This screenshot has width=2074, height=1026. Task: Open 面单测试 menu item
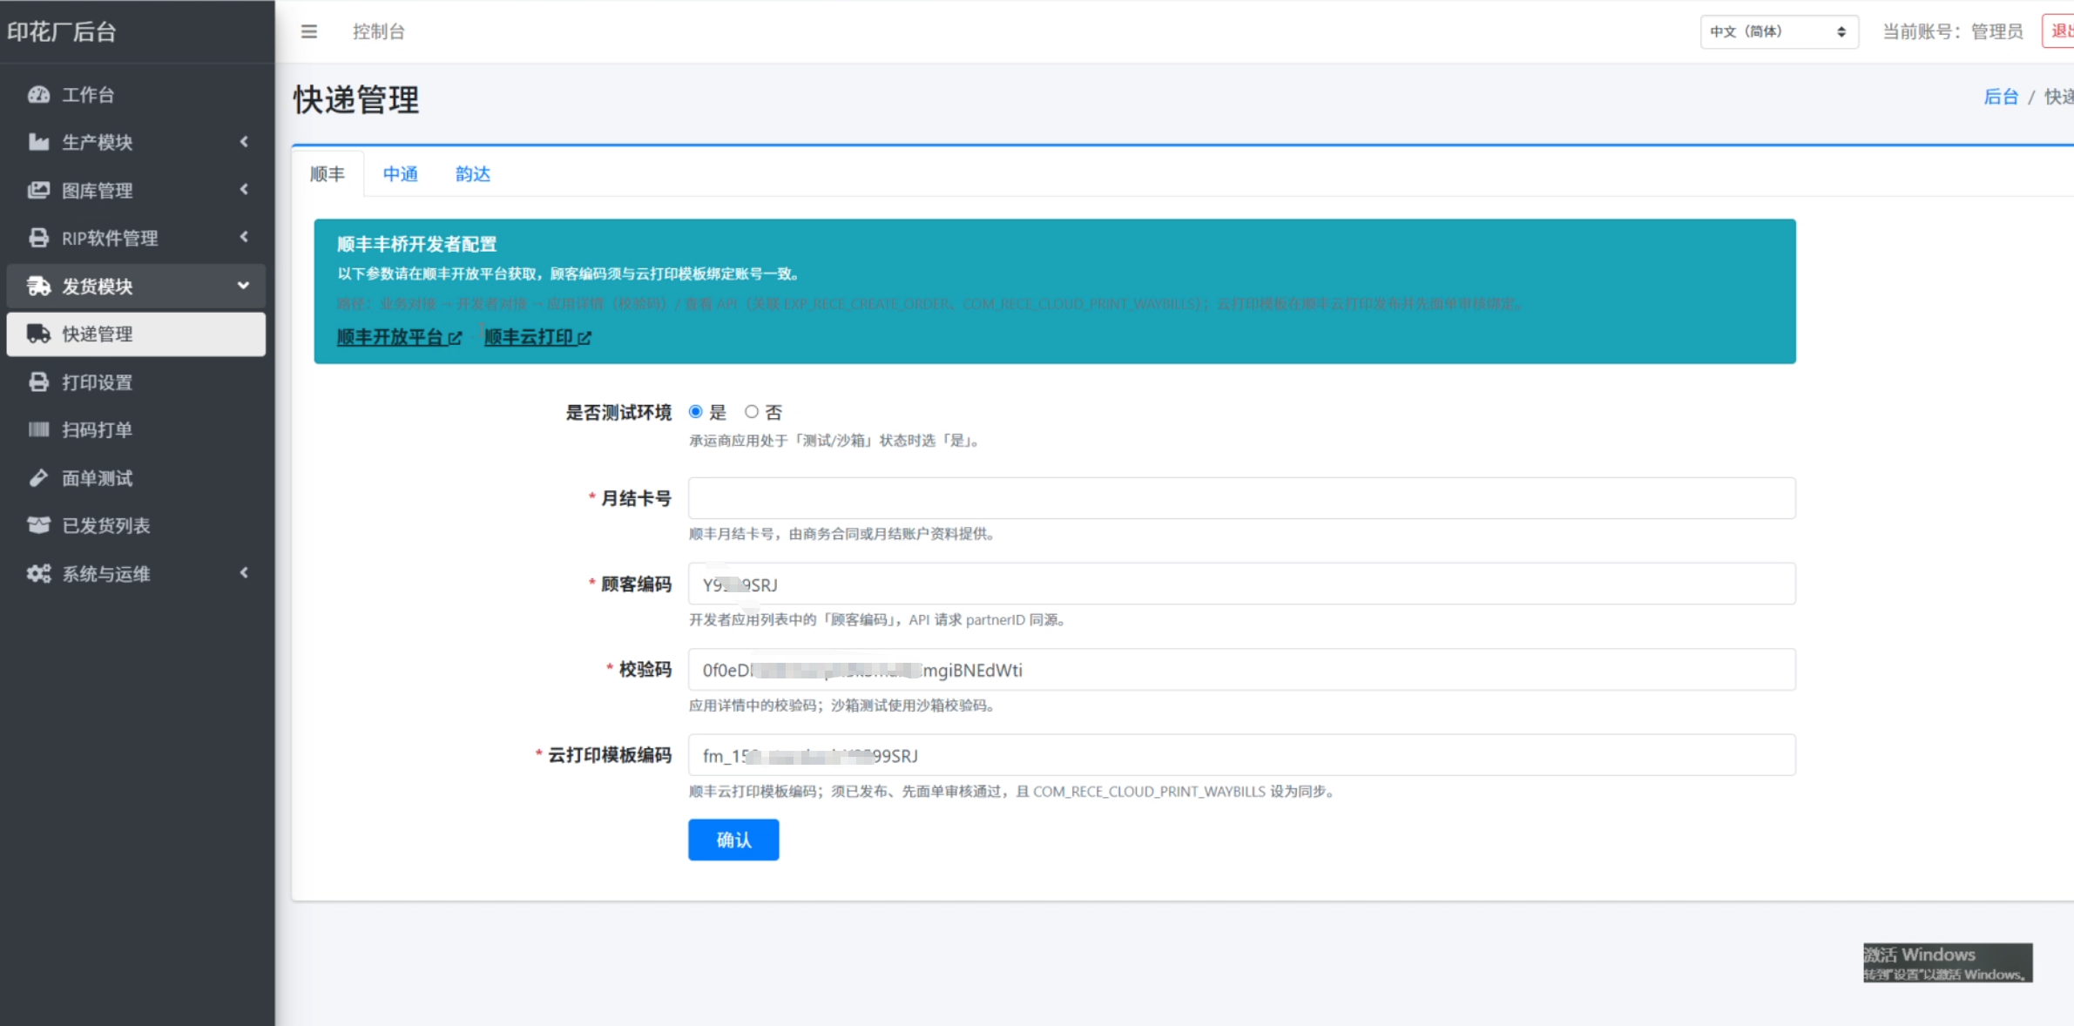[136, 478]
